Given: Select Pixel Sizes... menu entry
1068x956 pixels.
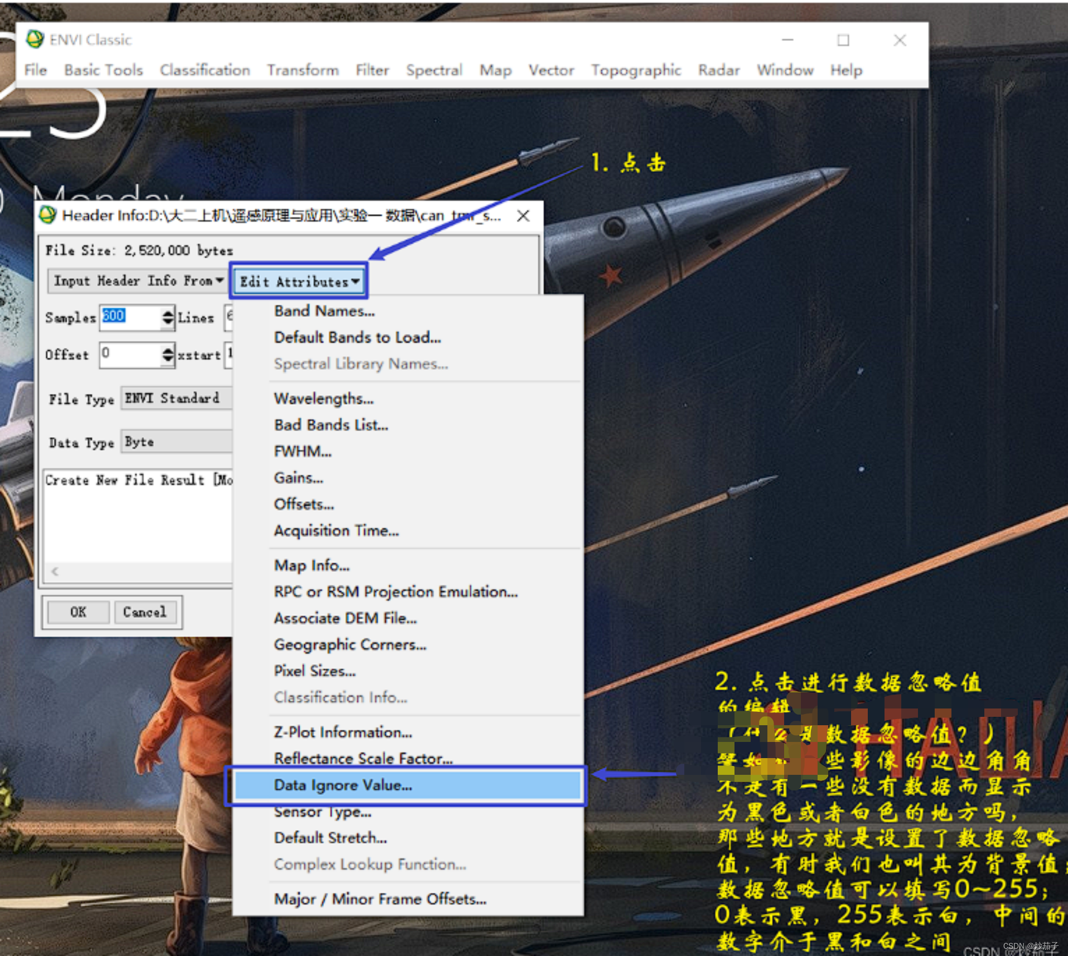Looking at the screenshot, I should pyautogui.click(x=314, y=671).
